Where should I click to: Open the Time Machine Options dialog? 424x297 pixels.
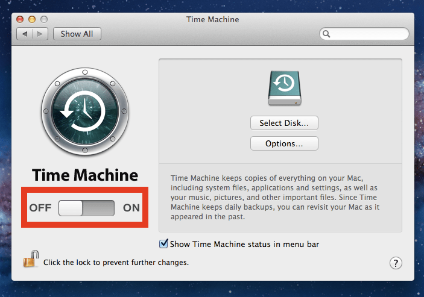[x=284, y=143]
